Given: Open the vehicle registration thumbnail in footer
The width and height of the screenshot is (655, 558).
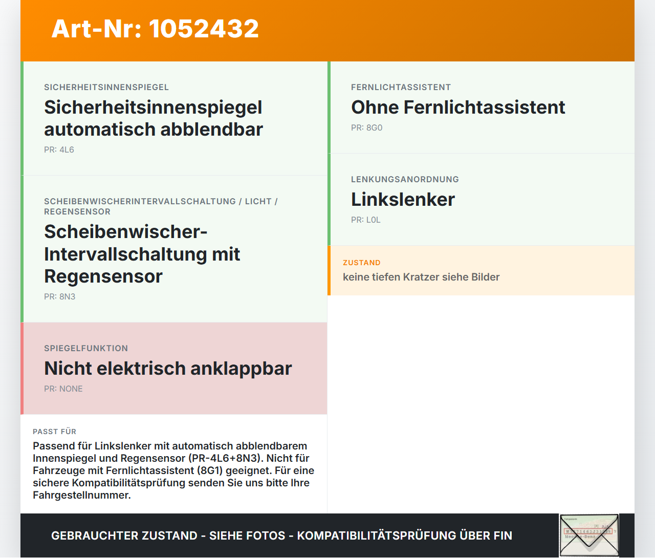Looking at the screenshot, I should [x=589, y=535].
